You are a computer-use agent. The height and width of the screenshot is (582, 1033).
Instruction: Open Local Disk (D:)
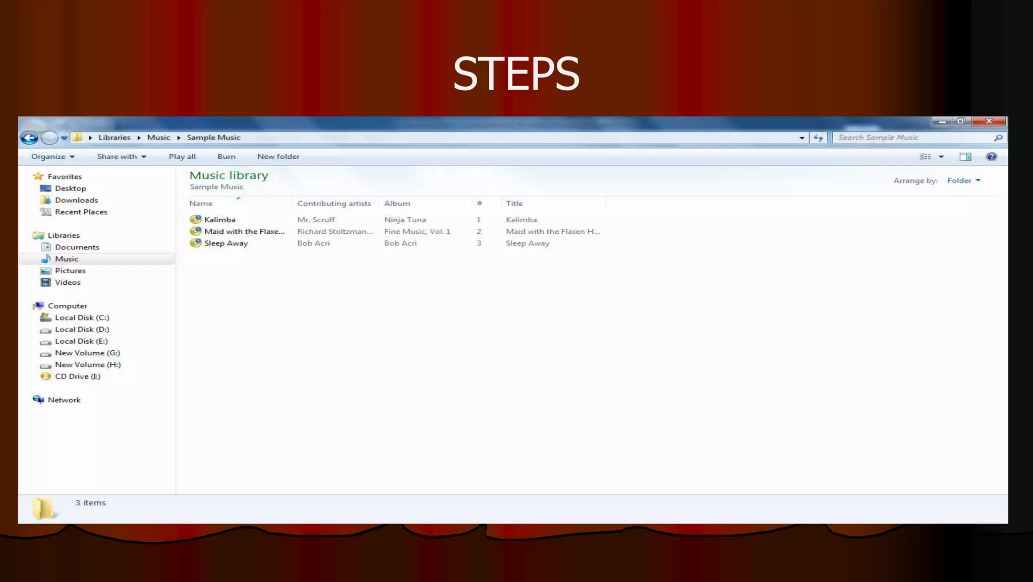point(82,330)
